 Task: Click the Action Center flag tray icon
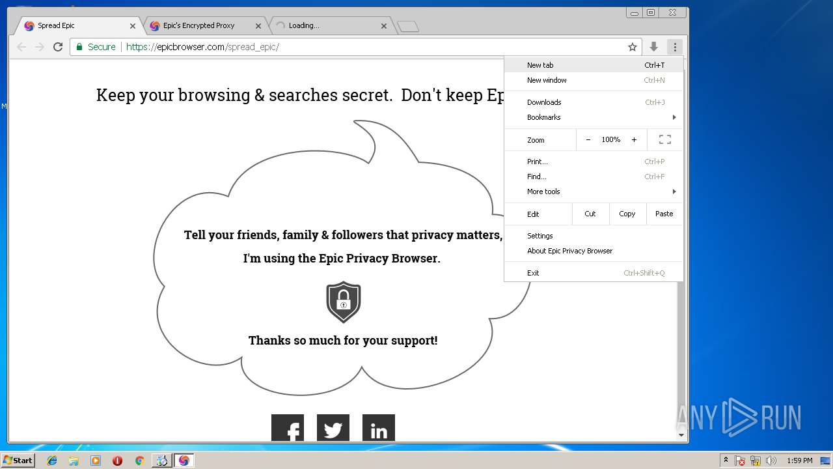(x=741, y=461)
